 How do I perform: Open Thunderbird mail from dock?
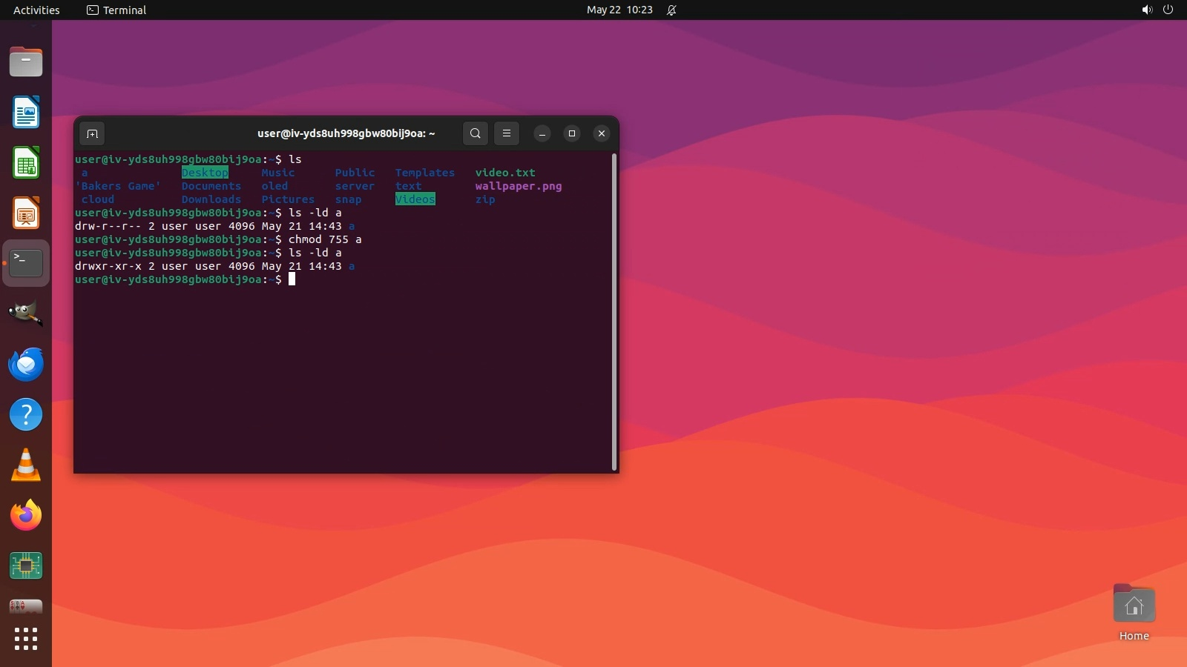(26, 364)
